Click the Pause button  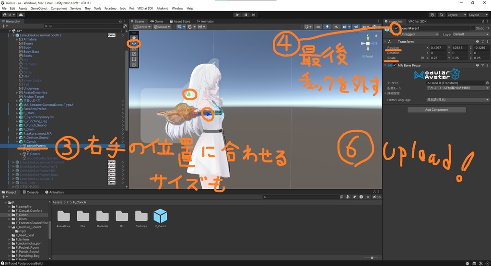coord(245,15)
